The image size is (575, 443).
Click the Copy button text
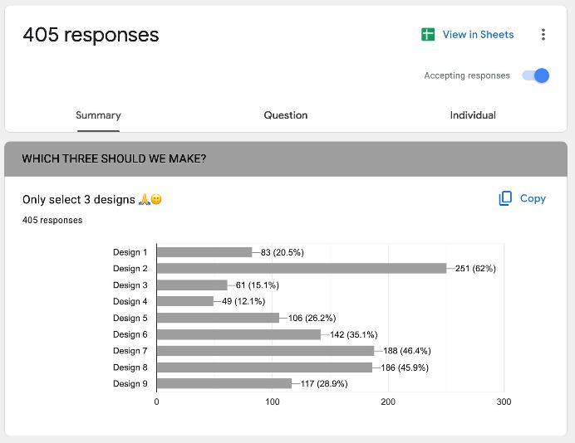coord(533,198)
